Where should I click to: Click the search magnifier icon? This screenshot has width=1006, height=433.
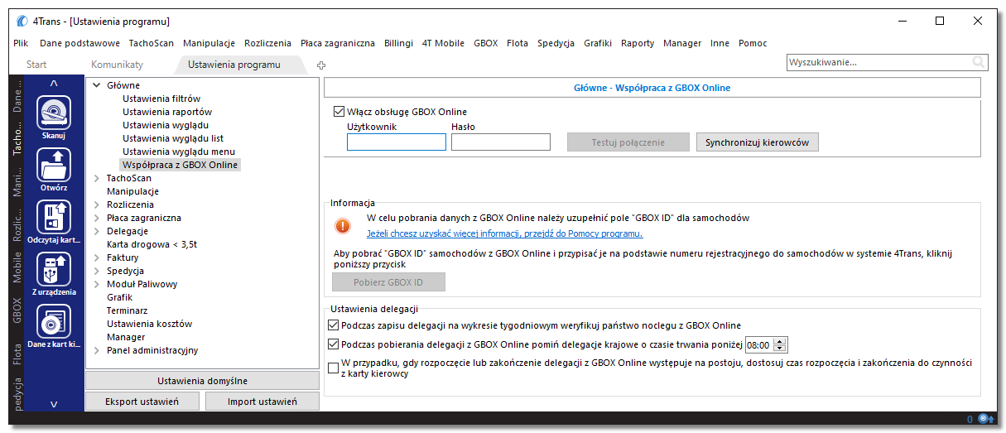(x=979, y=62)
